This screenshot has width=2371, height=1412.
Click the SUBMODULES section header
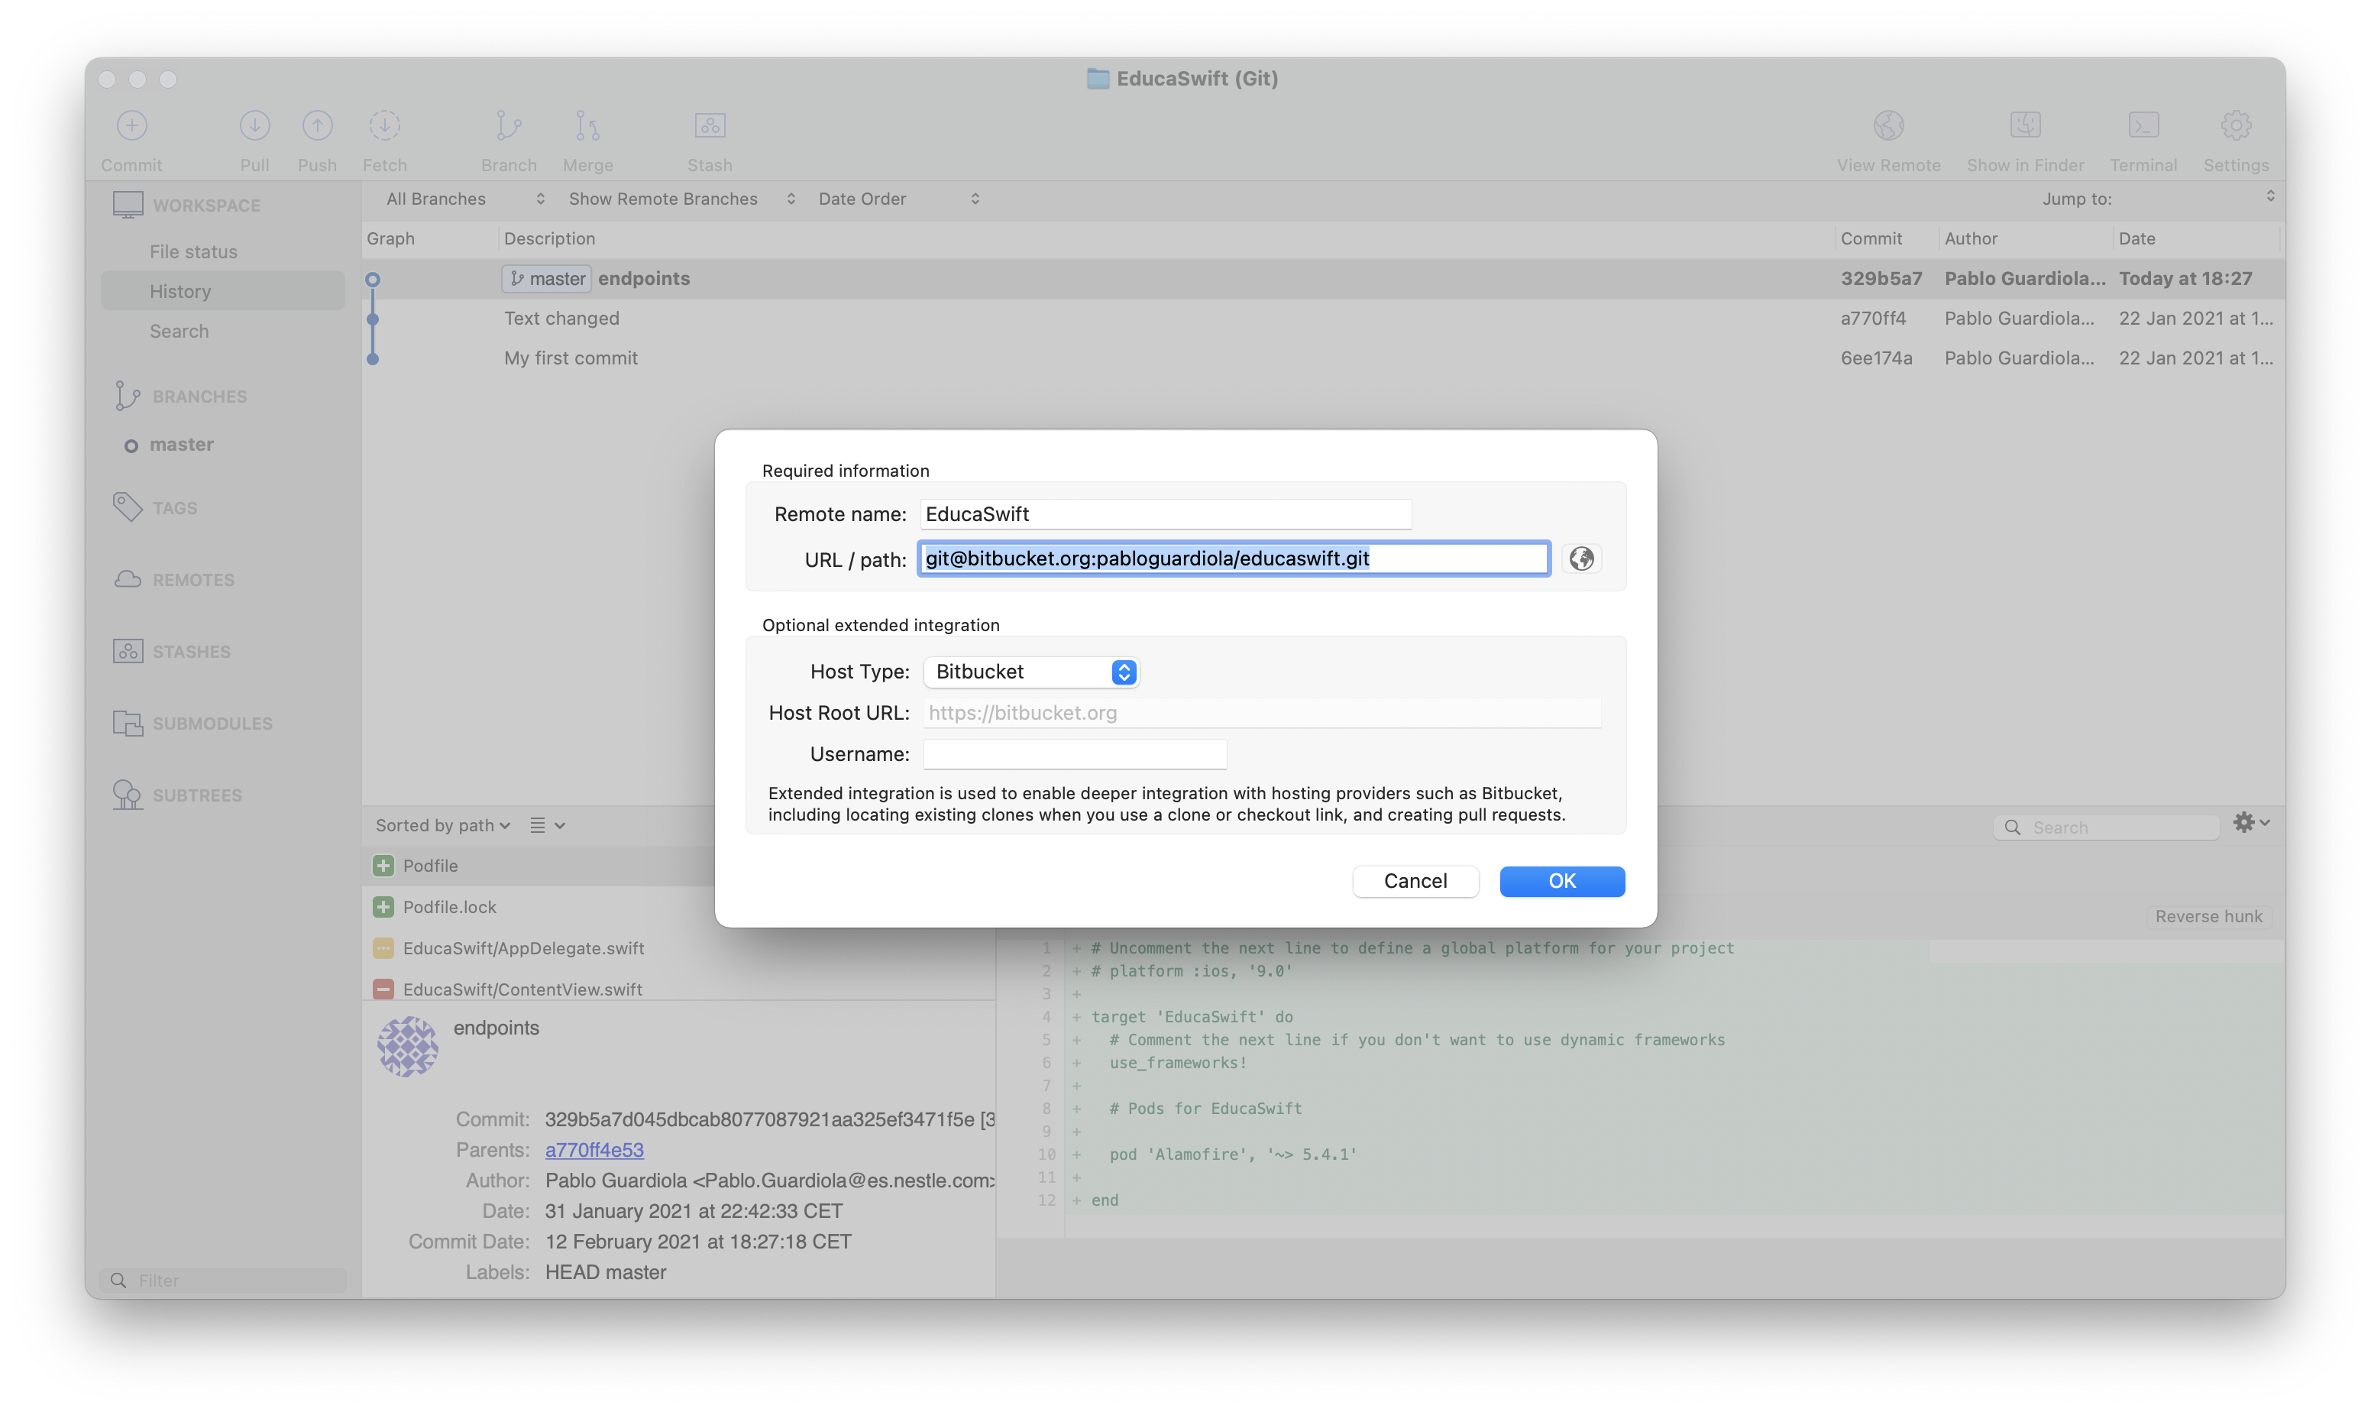[212, 723]
